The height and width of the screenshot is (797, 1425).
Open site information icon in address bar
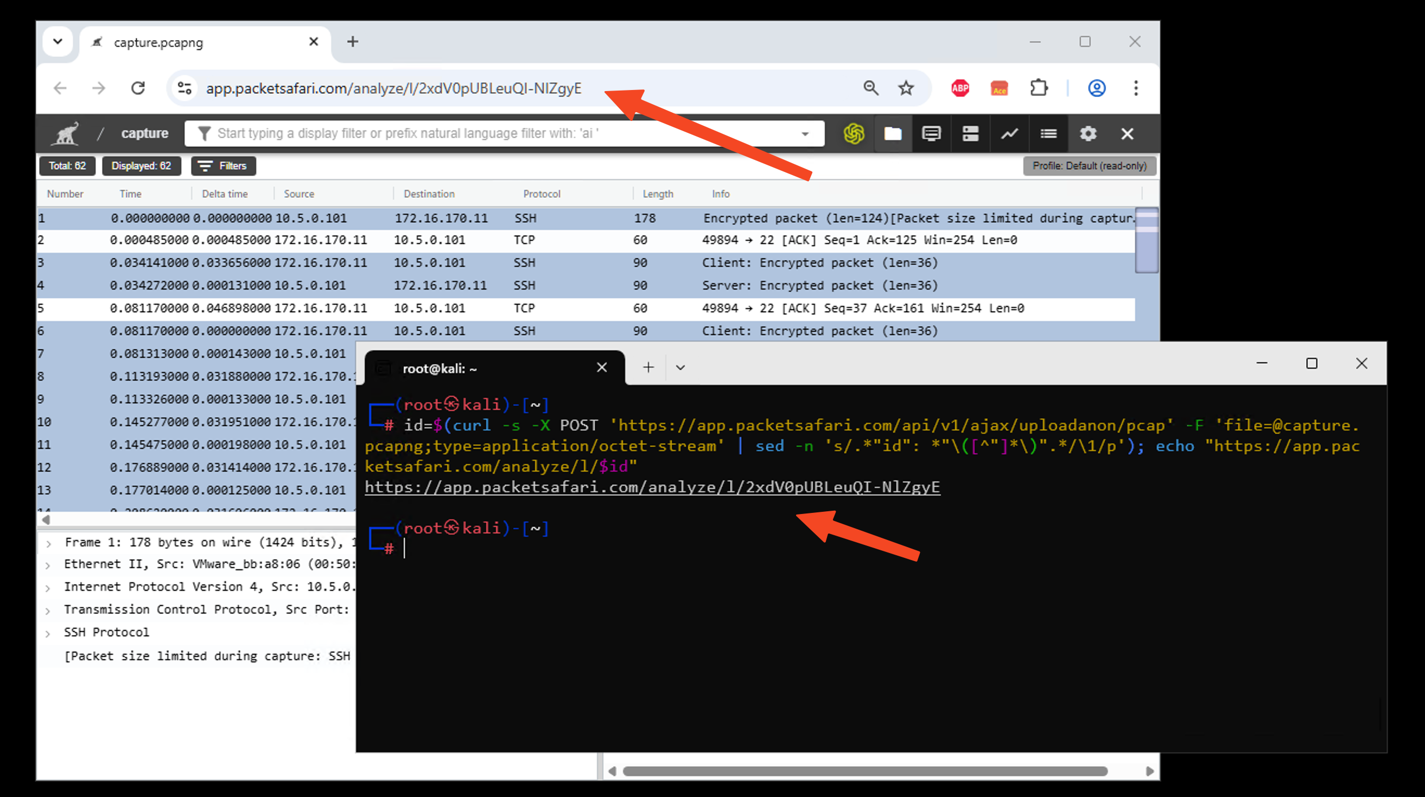184,88
